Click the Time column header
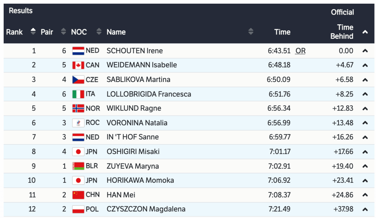 (x=282, y=32)
